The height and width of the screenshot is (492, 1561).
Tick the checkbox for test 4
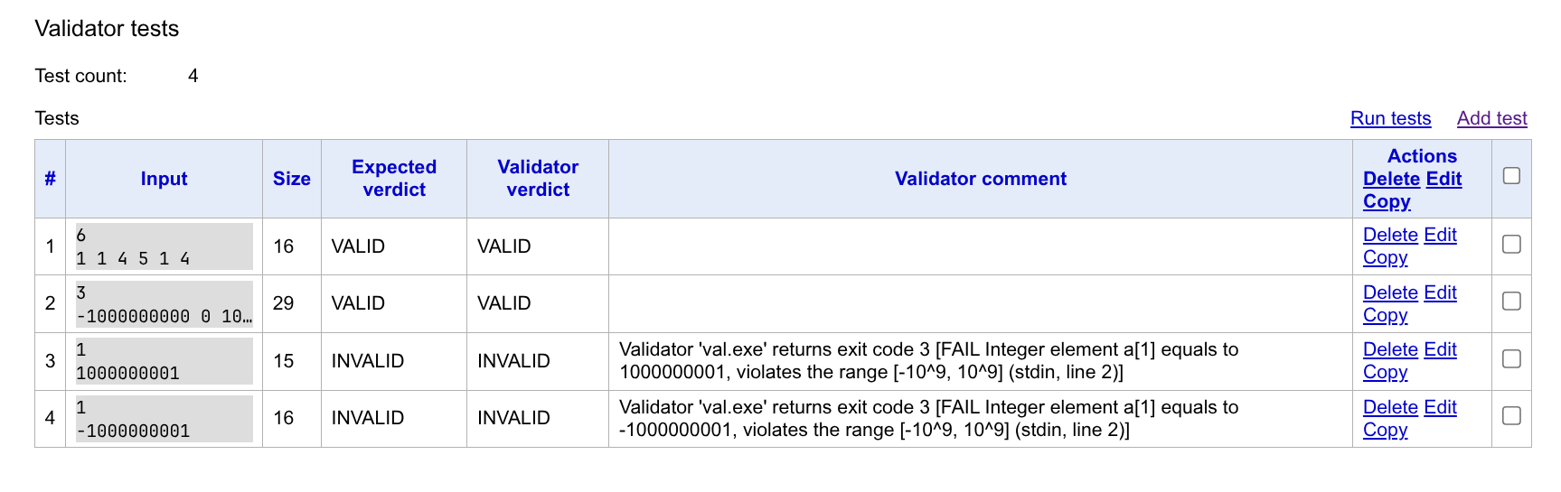(x=1511, y=416)
